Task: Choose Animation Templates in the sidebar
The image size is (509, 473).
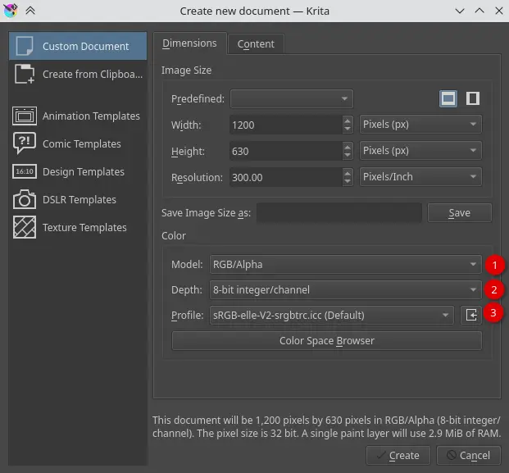Action: click(x=78, y=116)
